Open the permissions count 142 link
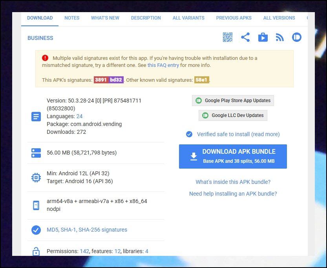This screenshot has width=327, height=268. (84, 251)
